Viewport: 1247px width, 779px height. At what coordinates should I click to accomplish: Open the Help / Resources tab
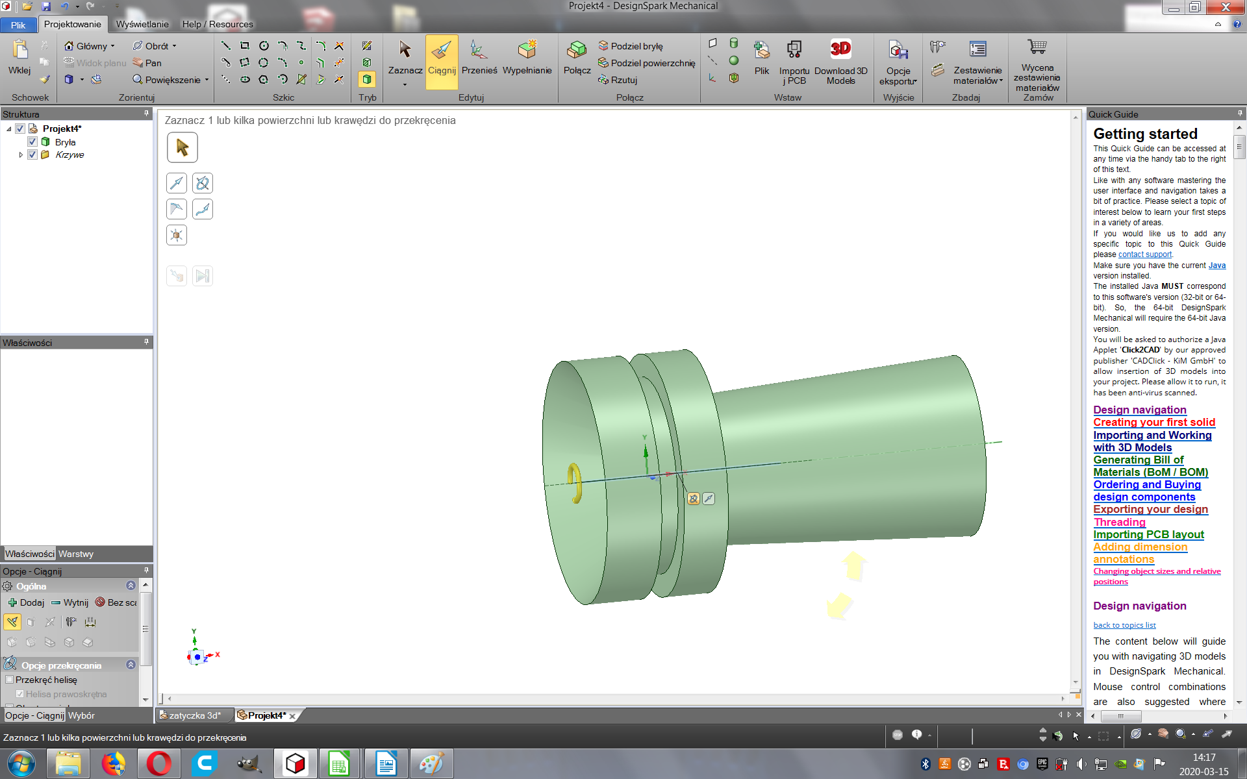click(218, 24)
